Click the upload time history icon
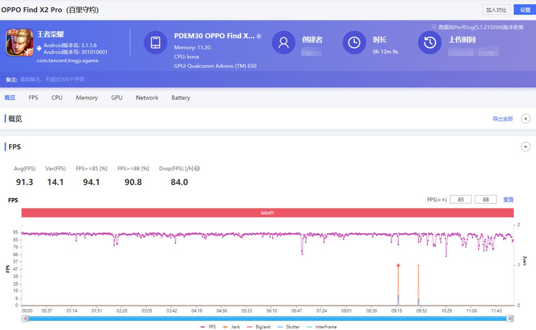Viewport: 536px width, 330px height. tap(430, 42)
